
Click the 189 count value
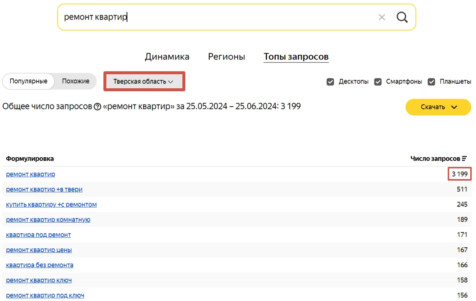pos(462,220)
